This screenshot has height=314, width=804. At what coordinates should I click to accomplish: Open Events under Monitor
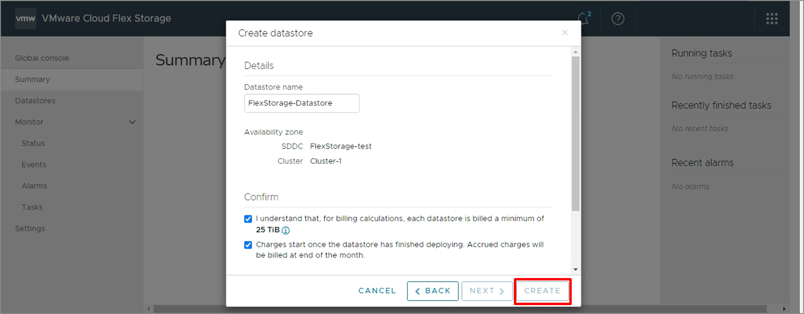point(34,164)
